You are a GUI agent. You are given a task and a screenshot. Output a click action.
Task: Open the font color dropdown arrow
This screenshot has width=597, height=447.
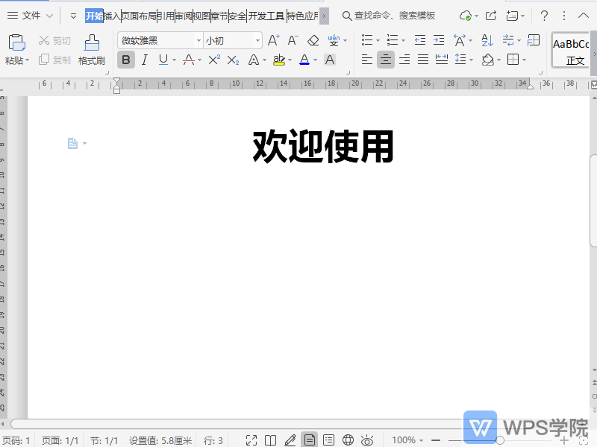point(314,60)
